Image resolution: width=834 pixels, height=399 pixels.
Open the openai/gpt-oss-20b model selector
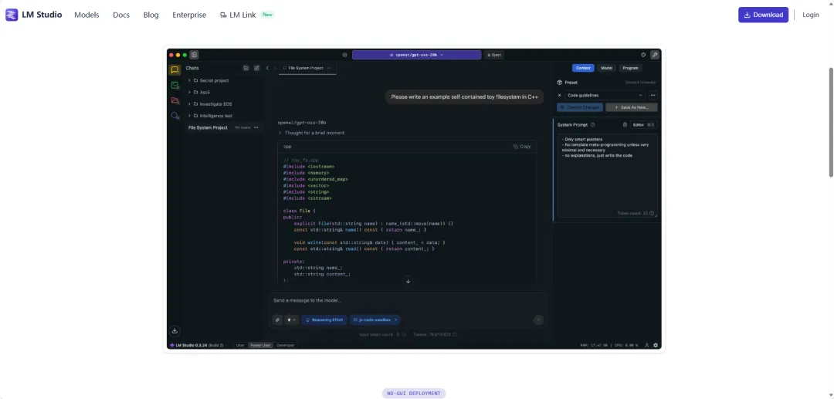click(x=416, y=55)
